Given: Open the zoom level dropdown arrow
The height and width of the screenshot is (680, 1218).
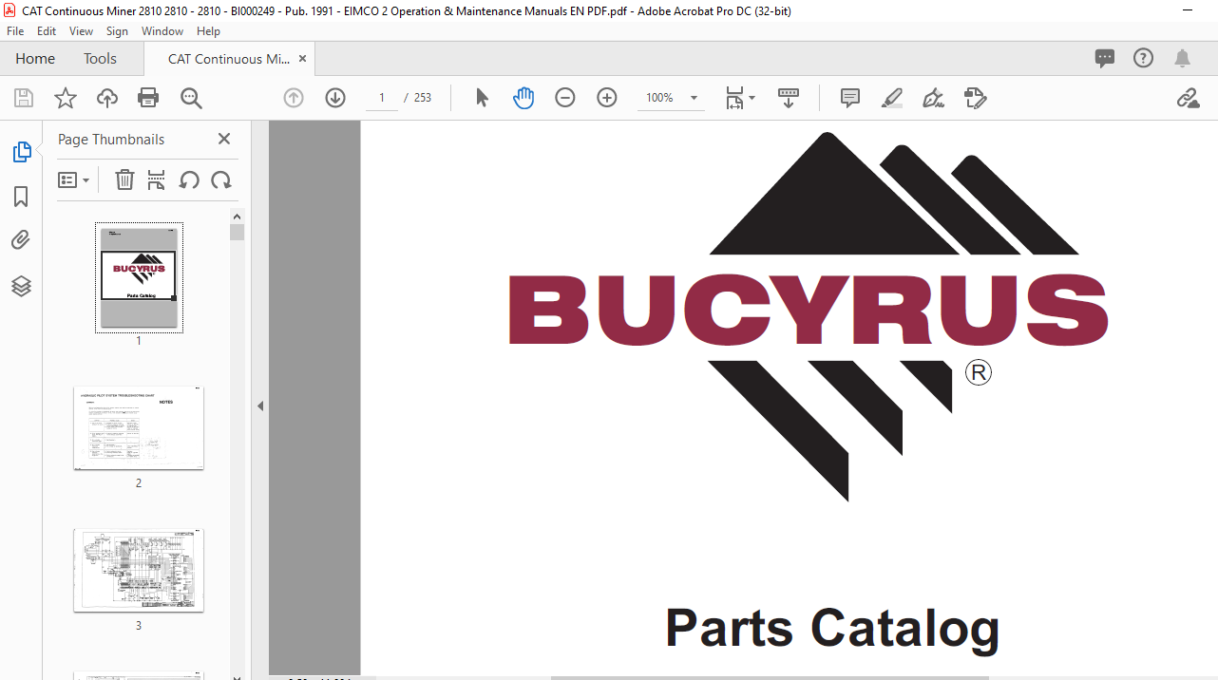Looking at the screenshot, I should (x=694, y=98).
